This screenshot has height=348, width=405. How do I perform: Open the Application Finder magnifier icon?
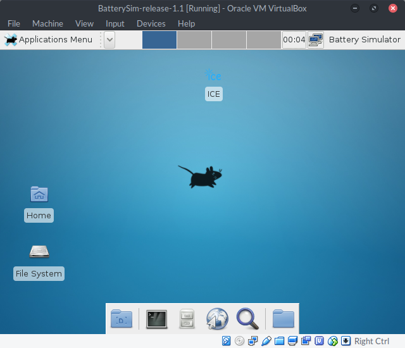click(247, 319)
